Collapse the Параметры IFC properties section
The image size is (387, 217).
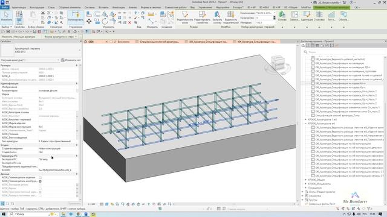pos(77,156)
